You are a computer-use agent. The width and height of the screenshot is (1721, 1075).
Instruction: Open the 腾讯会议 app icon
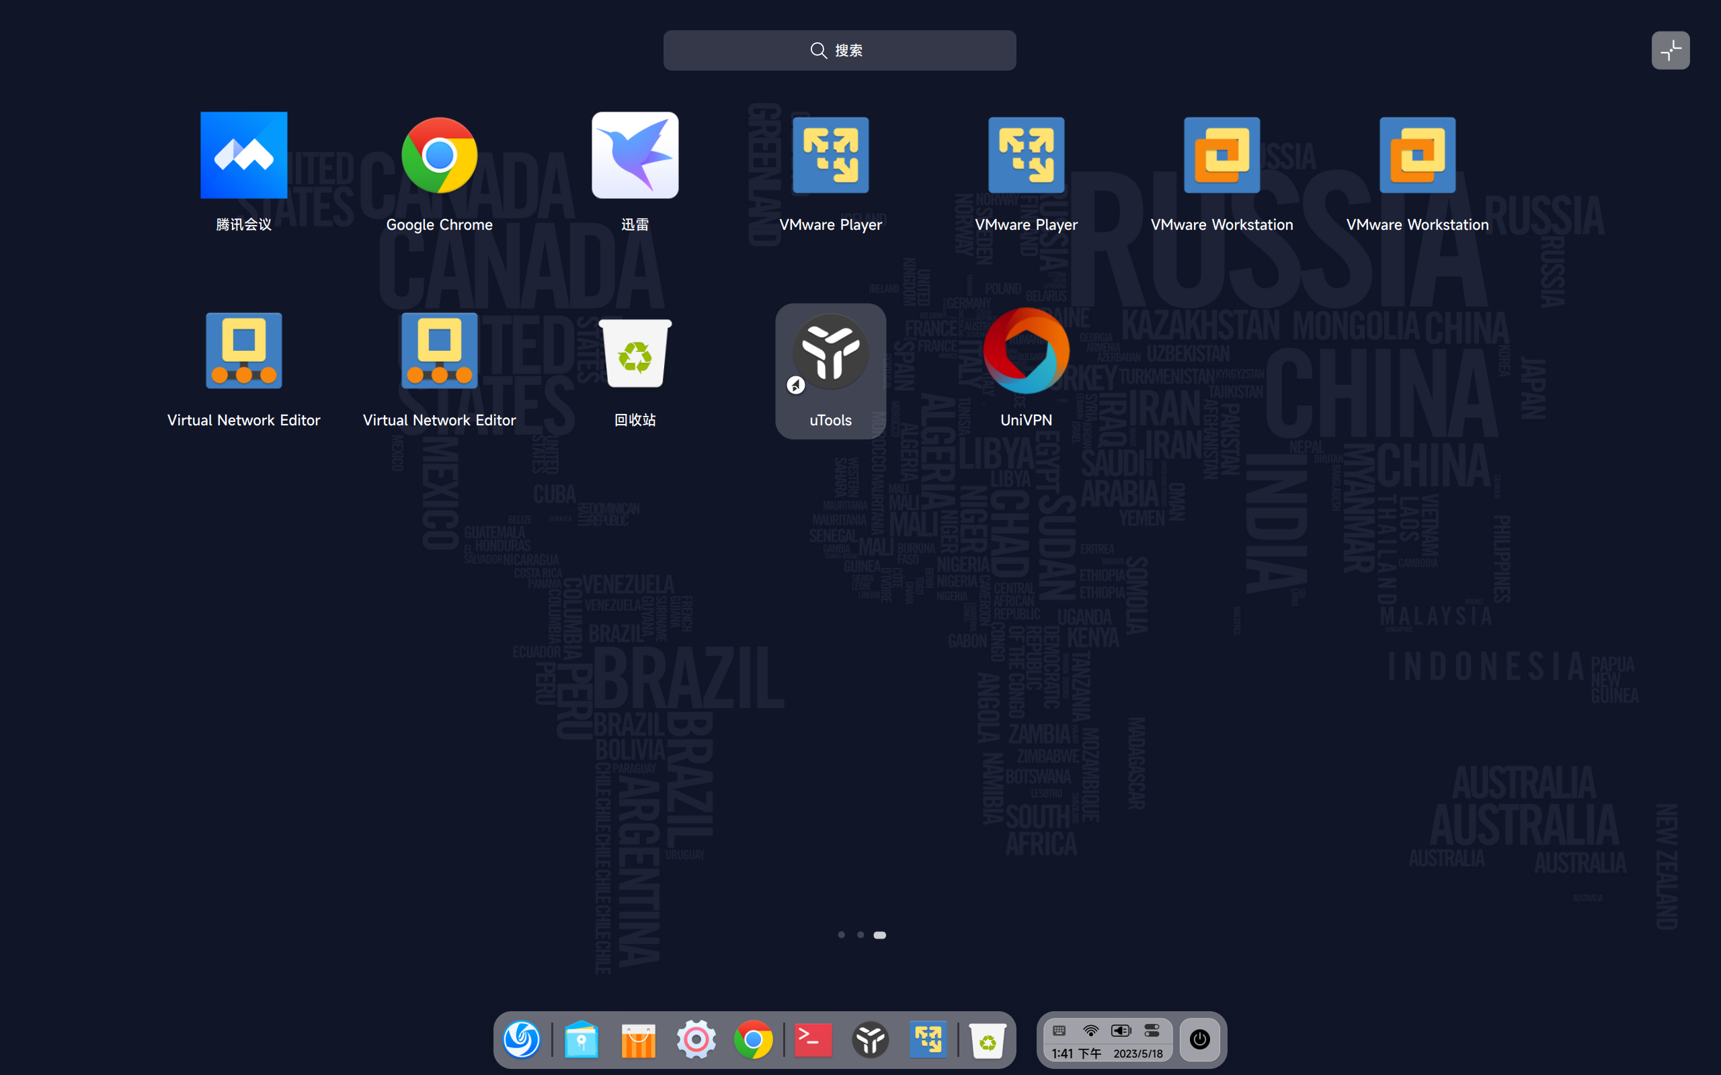tap(243, 155)
